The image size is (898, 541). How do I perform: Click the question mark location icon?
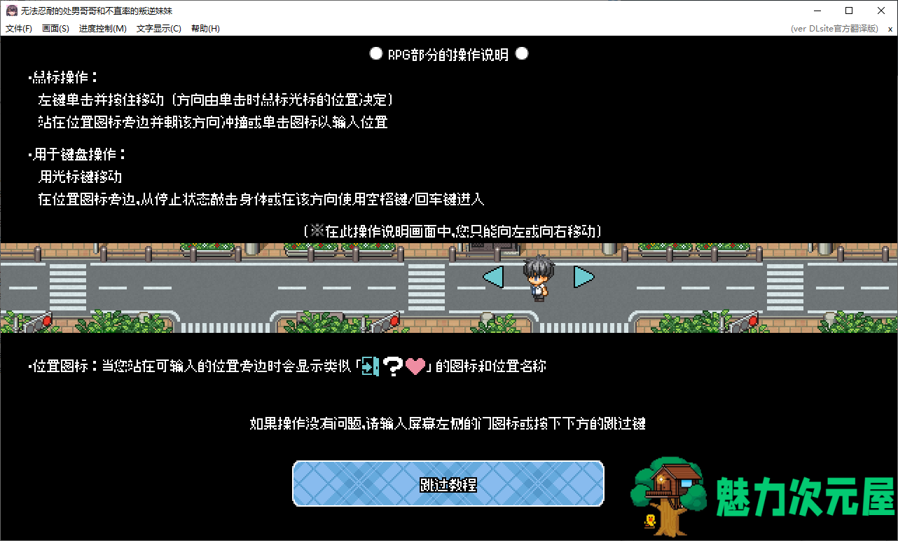tap(392, 366)
